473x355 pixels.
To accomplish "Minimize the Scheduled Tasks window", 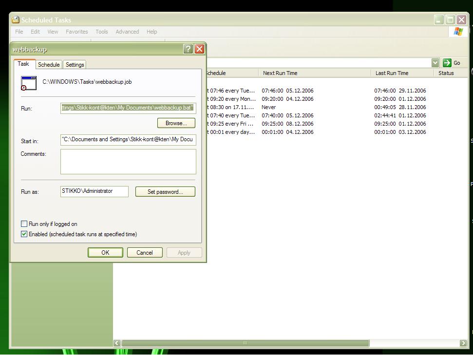I will pos(438,20).
